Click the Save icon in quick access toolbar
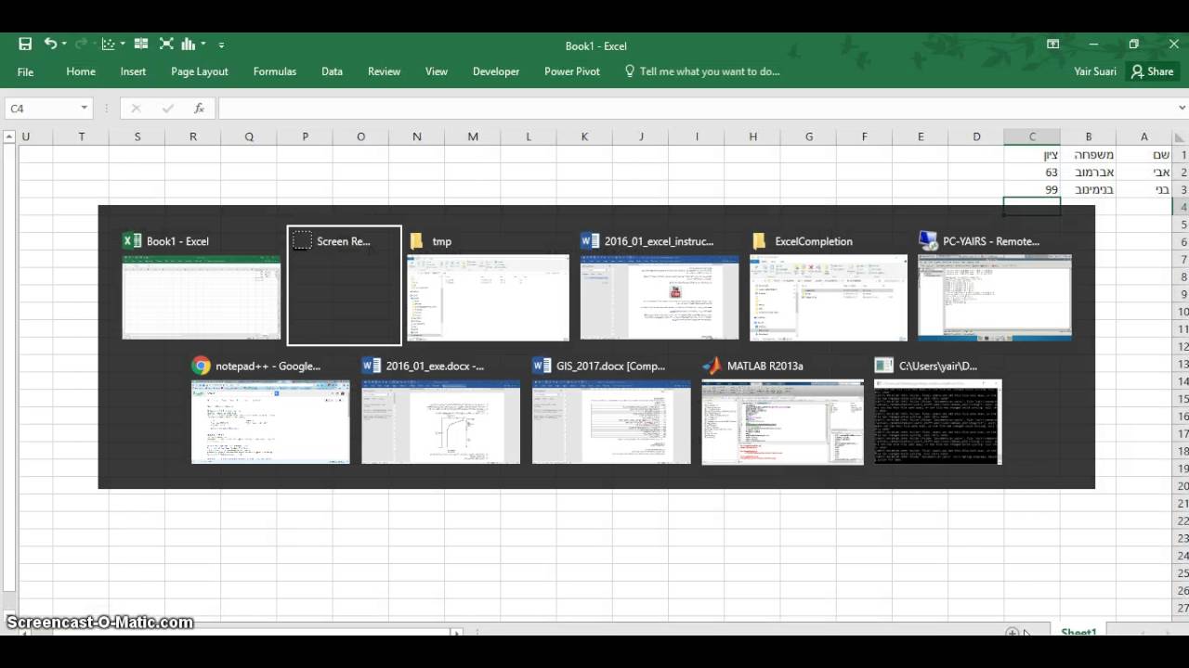1189x668 pixels. pos(25,45)
